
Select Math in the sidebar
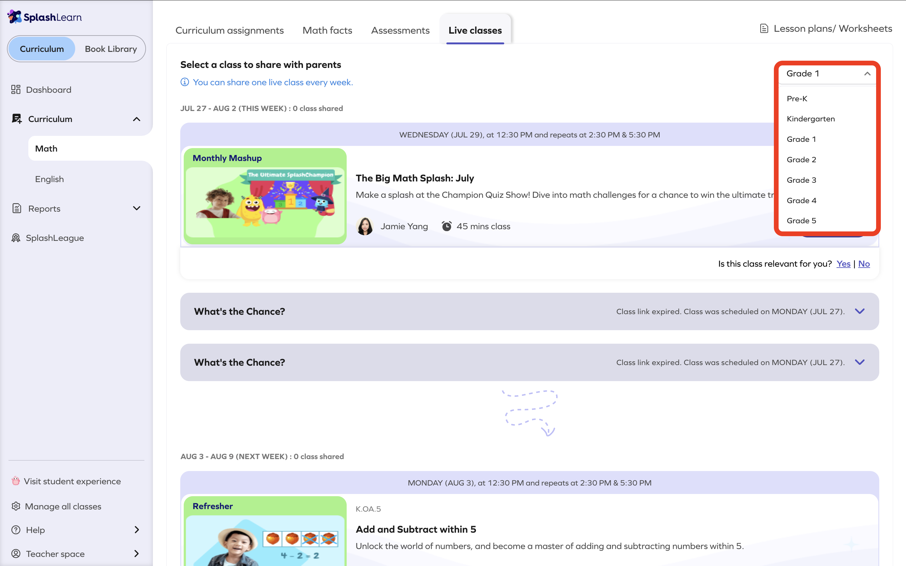pyautogui.click(x=90, y=149)
